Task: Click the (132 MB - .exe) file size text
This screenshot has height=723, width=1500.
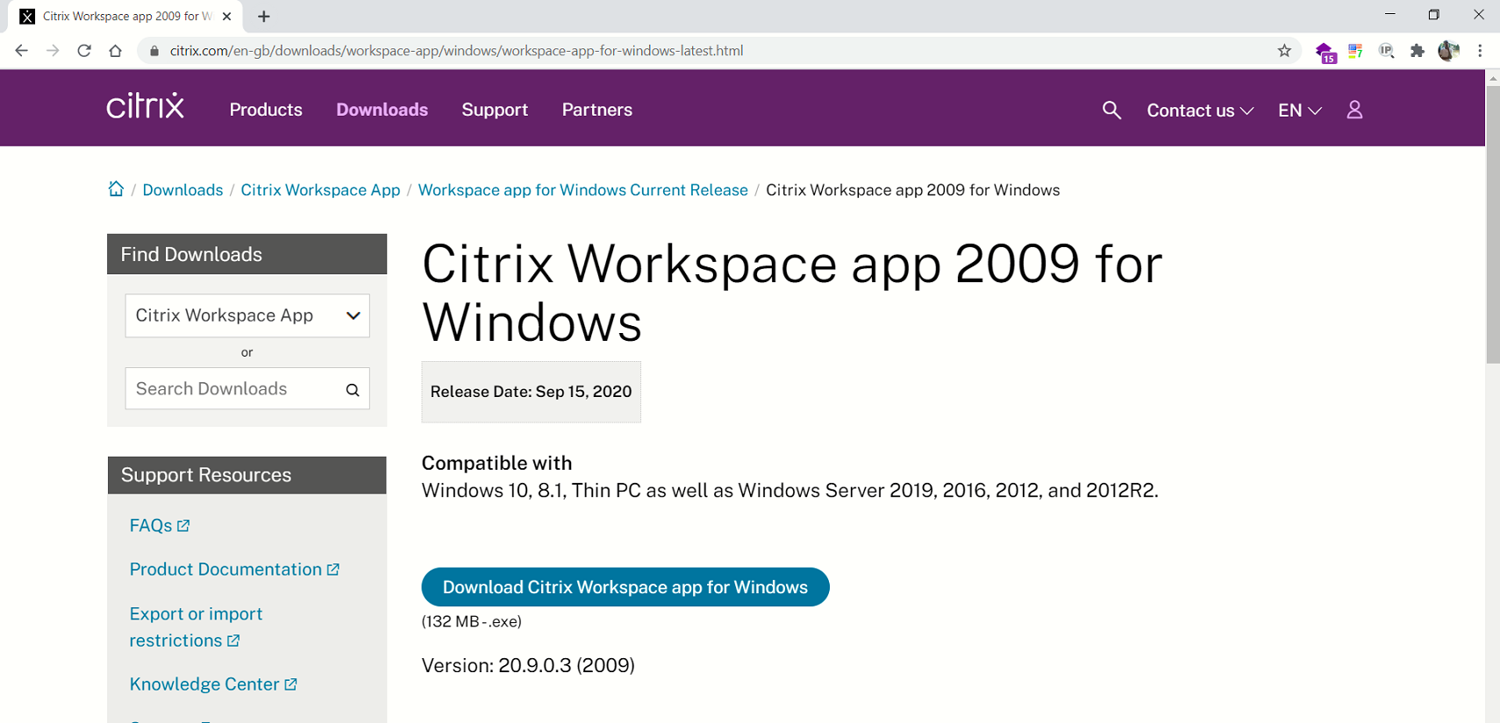Action: click(x=472, y=621)
